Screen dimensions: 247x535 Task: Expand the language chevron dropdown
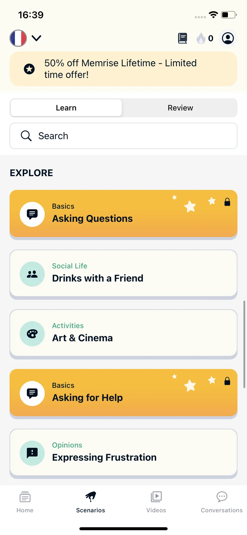pyautogui.click(x=36, y=38)
